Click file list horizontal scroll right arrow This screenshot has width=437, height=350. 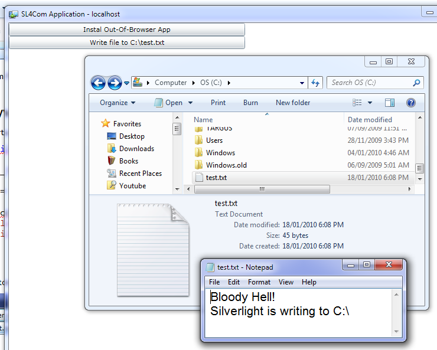(409, 189)
